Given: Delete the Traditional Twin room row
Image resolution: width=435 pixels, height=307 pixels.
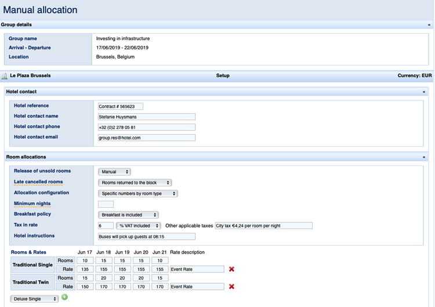Looking at the screenshot, I should [231, 287].
